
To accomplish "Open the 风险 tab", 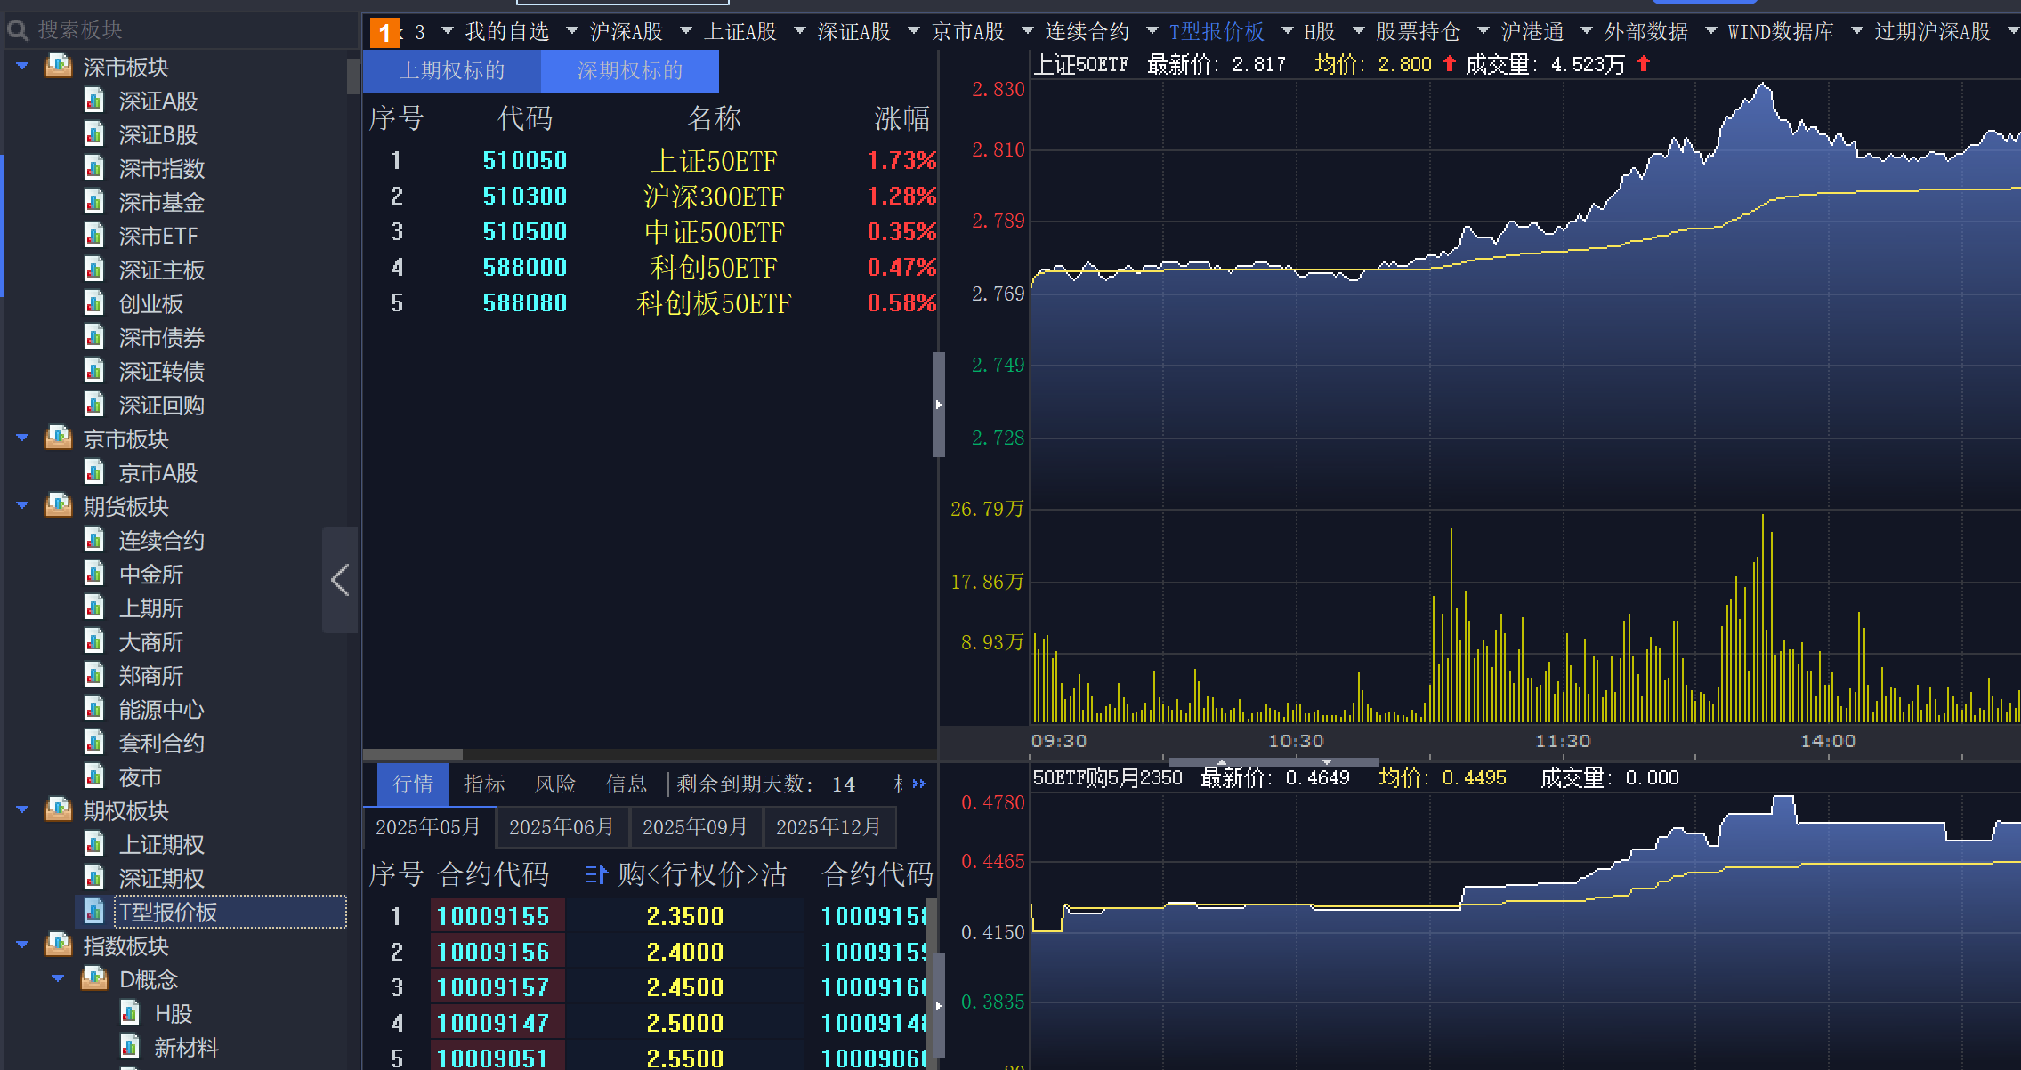I will pyautogui.click(x=555, y=784).
